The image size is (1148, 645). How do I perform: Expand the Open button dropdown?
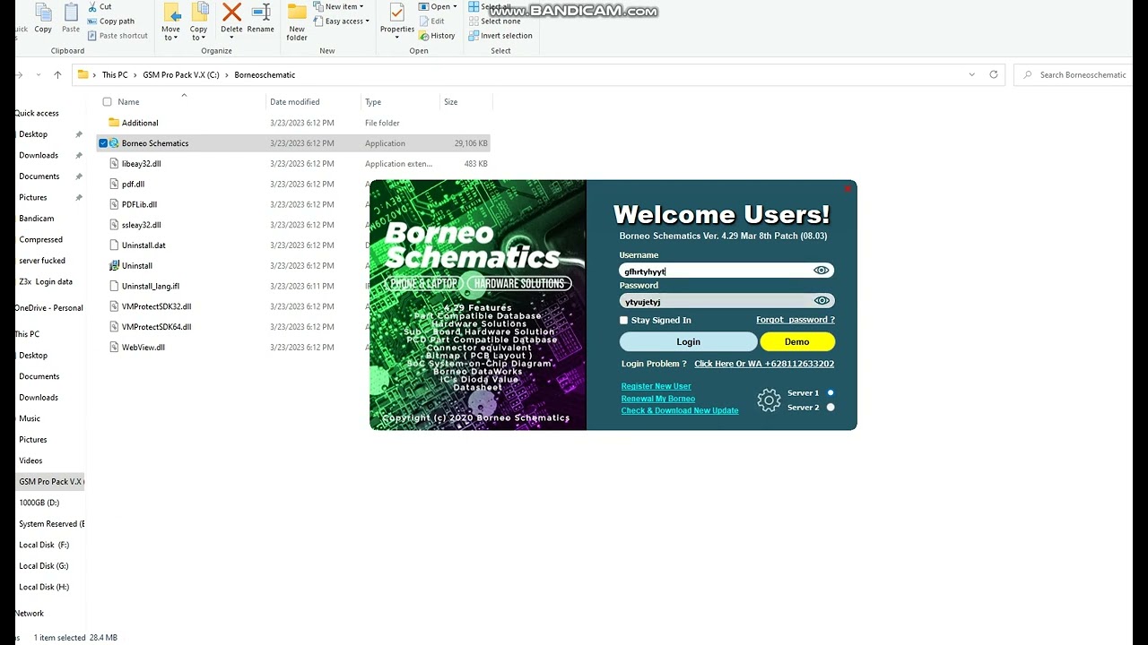455,7
